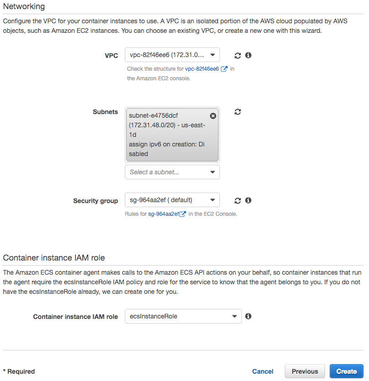The image size is (369, 381).
Task: Click the info icon beside Security group
Action: click(x=248, y=200)
